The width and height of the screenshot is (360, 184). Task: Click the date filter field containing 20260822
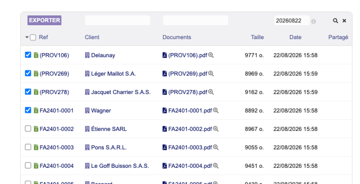(x=292, y=20)
